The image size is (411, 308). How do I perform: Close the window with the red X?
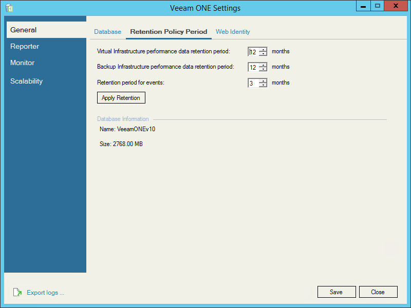pyautogui.click(x=396, y=6)
